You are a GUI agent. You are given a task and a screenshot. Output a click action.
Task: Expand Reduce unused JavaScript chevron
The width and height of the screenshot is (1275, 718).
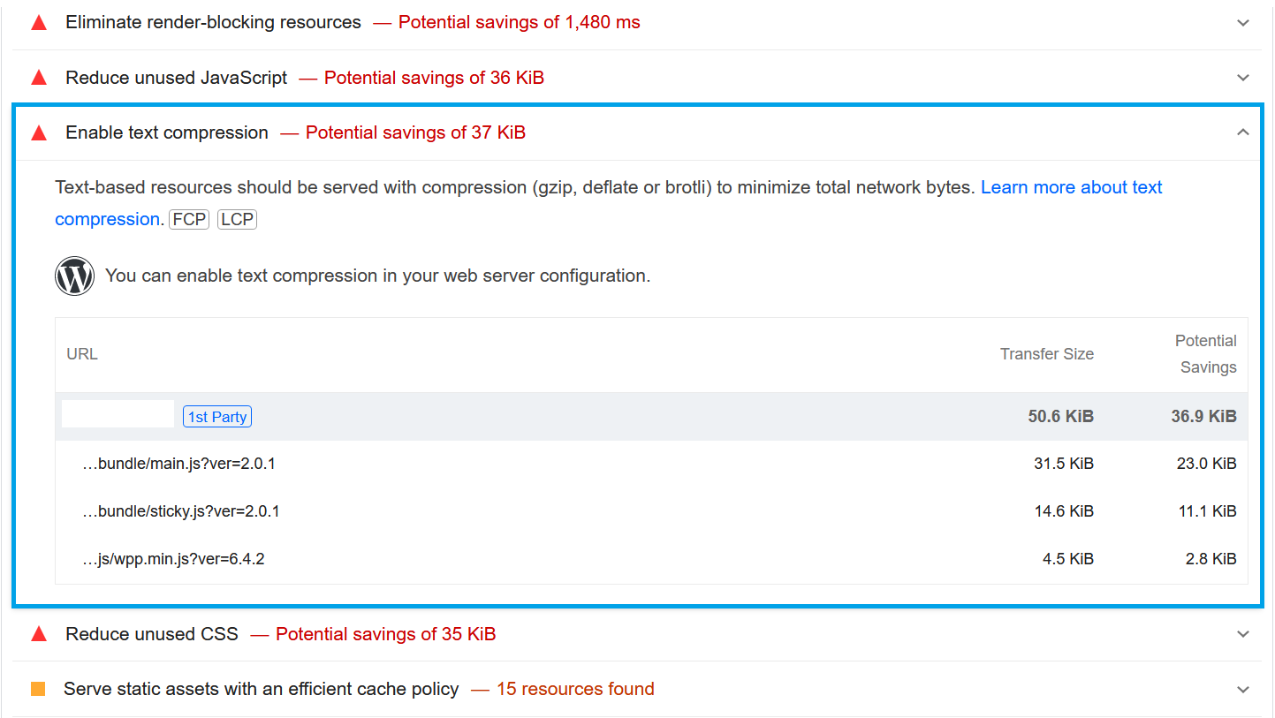click(x=1243, y=78)
